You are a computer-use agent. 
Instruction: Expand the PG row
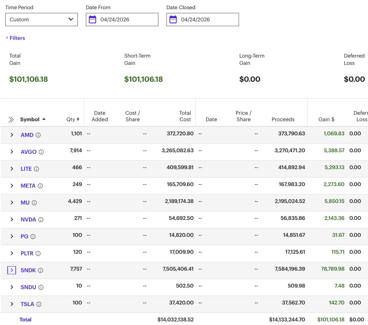point(12,236)
